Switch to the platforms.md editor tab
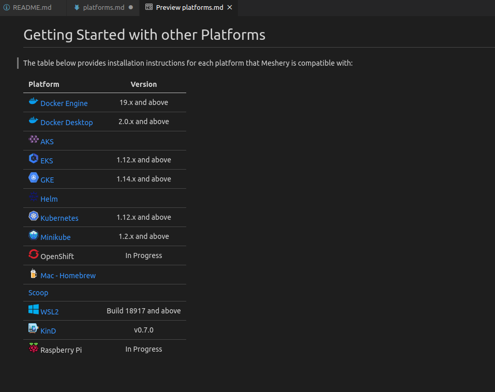The image size is (495, 392). (x=103, y=8)
